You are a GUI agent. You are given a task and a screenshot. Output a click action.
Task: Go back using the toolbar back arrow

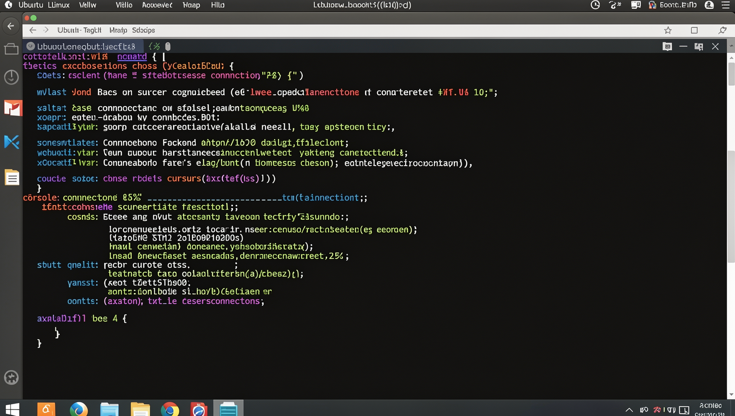coord(33,30)
